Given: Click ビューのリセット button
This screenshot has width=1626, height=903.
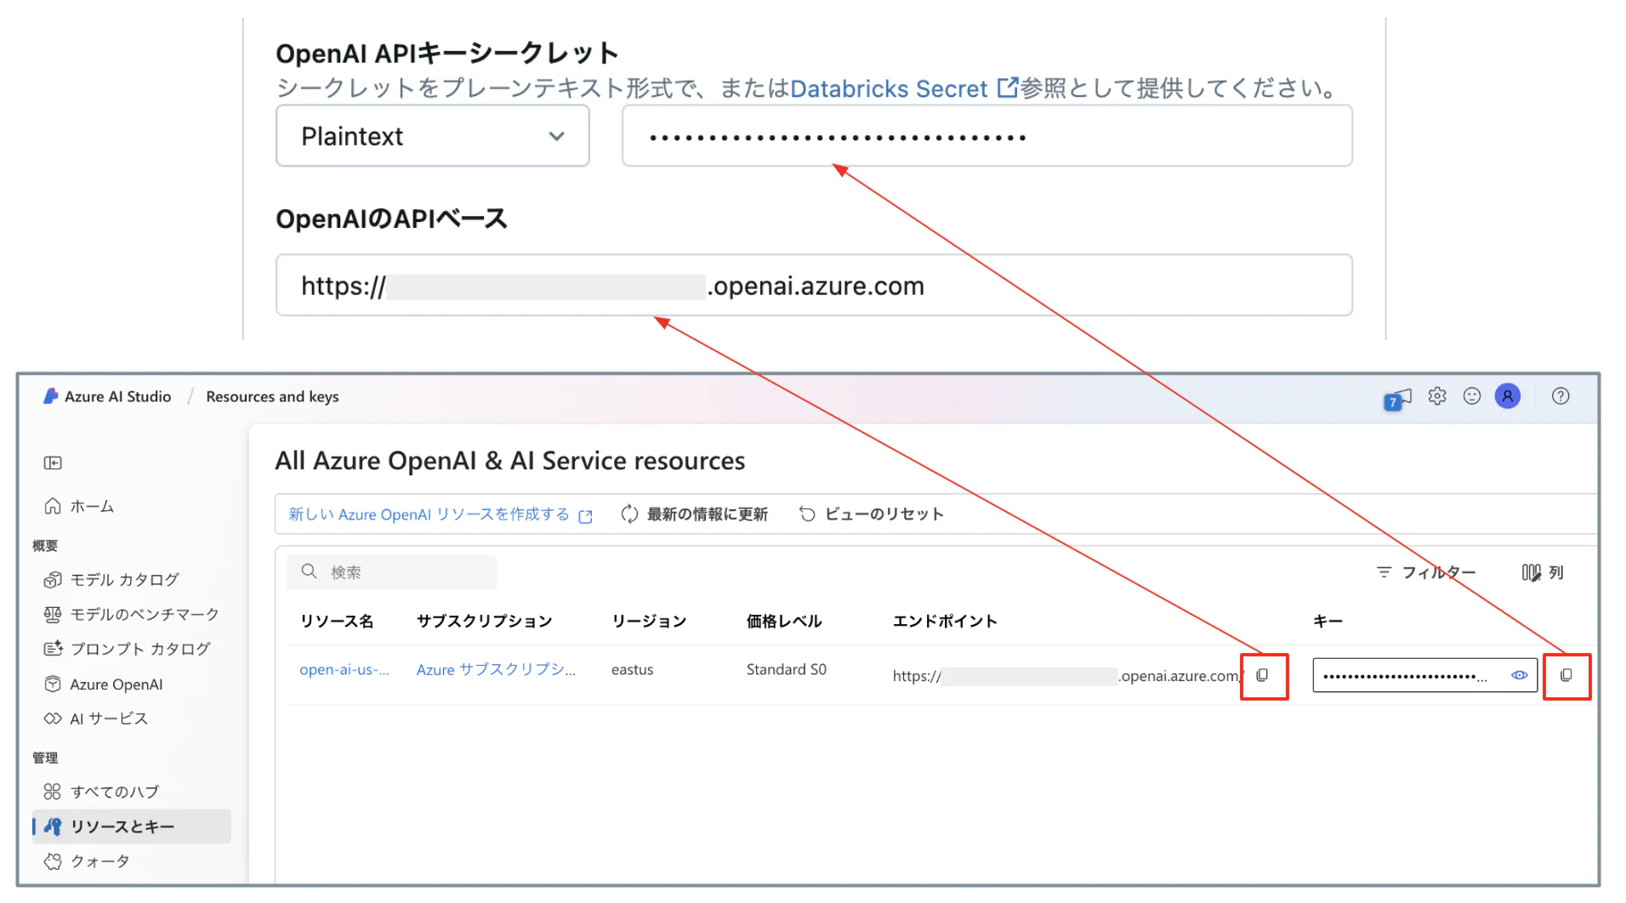Looking at the screenshot, I should coord(872,514).
